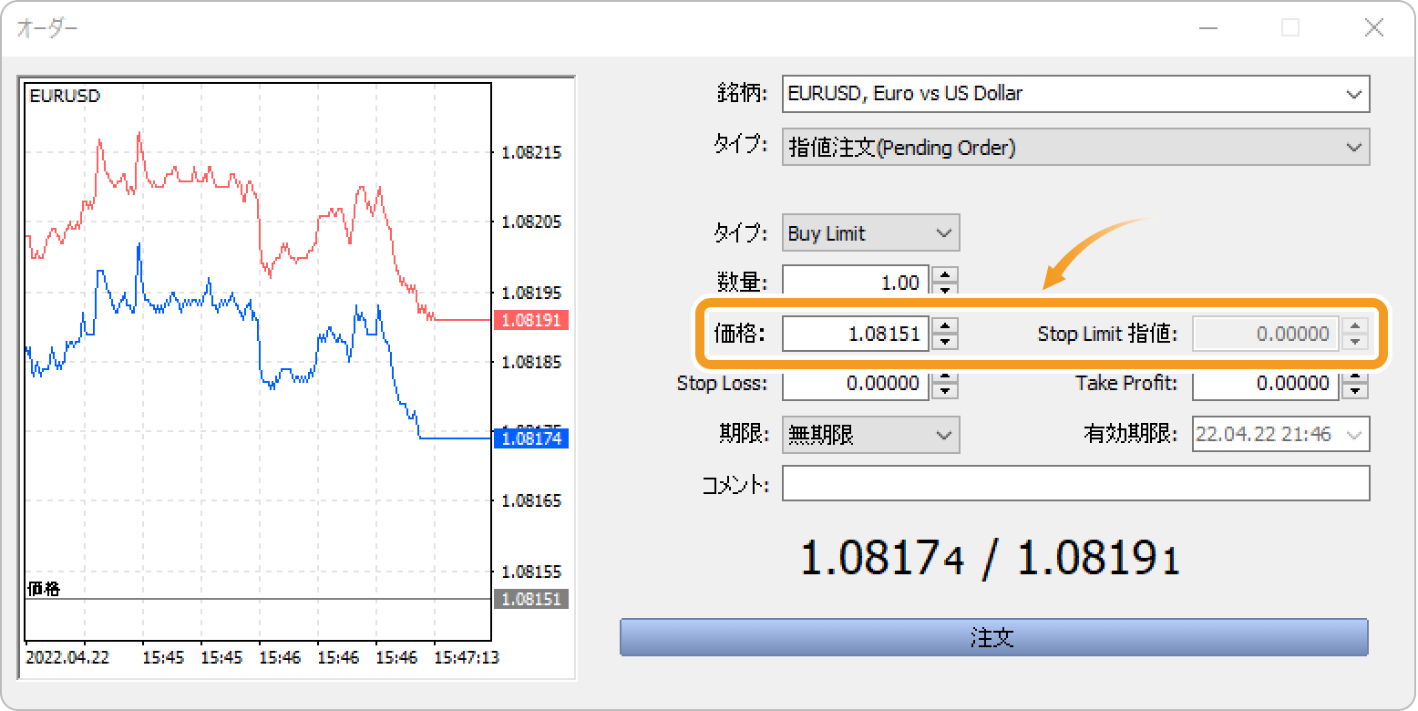Click the Take Profit input field
The width and height of the screenshot is (1418, 711).
(1267, 384)
